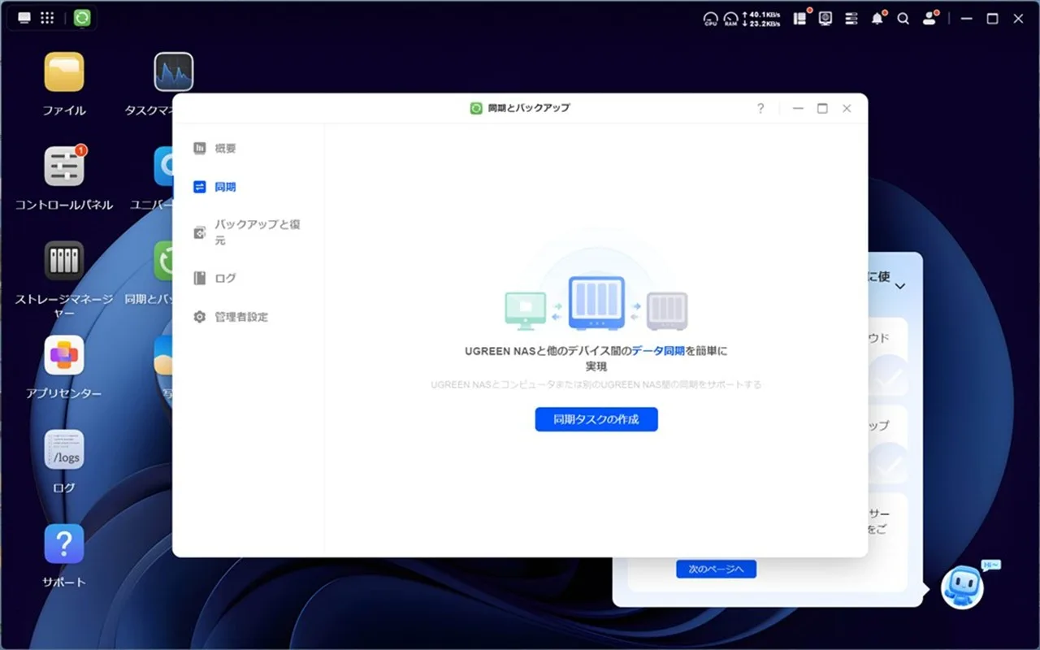Select バックアップと復元 in the sidebar
This screenshot has width=1040, height=650.
(257, 232)
